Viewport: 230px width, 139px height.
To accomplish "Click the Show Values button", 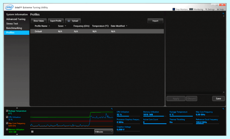I will tap(39, 21).
